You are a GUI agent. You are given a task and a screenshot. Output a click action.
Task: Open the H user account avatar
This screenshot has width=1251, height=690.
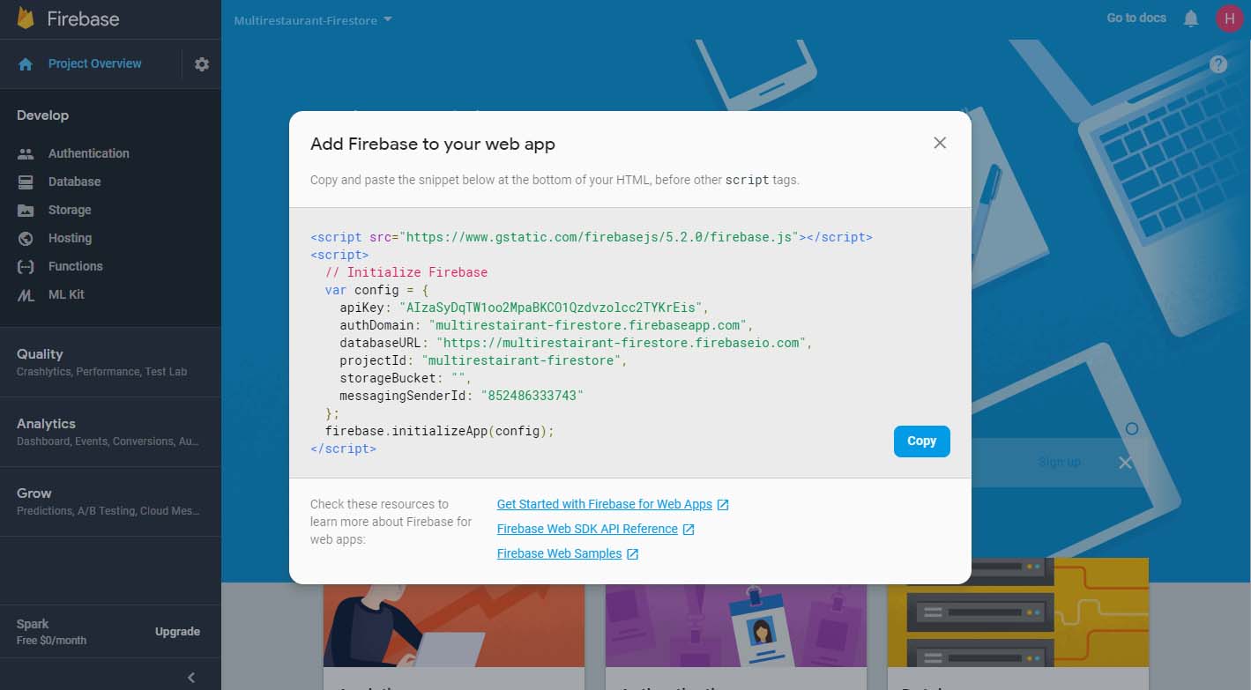[1229, 19]
